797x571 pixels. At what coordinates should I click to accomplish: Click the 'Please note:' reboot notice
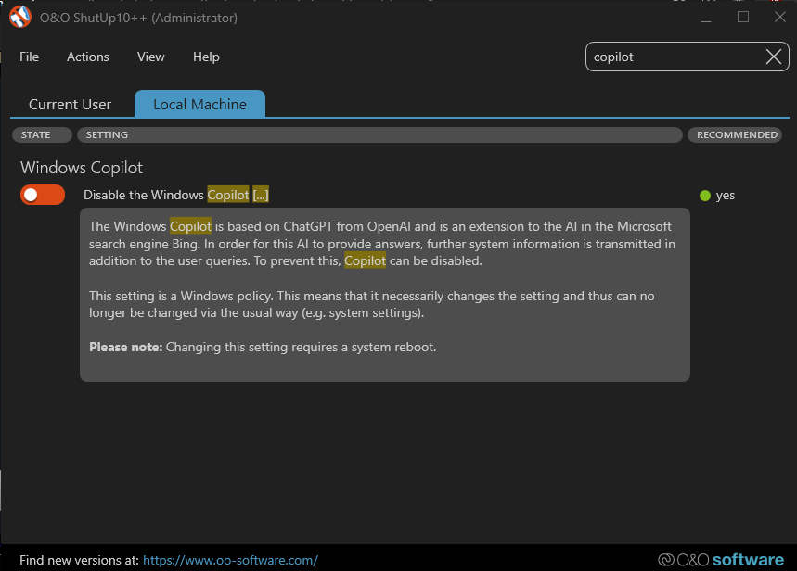263,348
